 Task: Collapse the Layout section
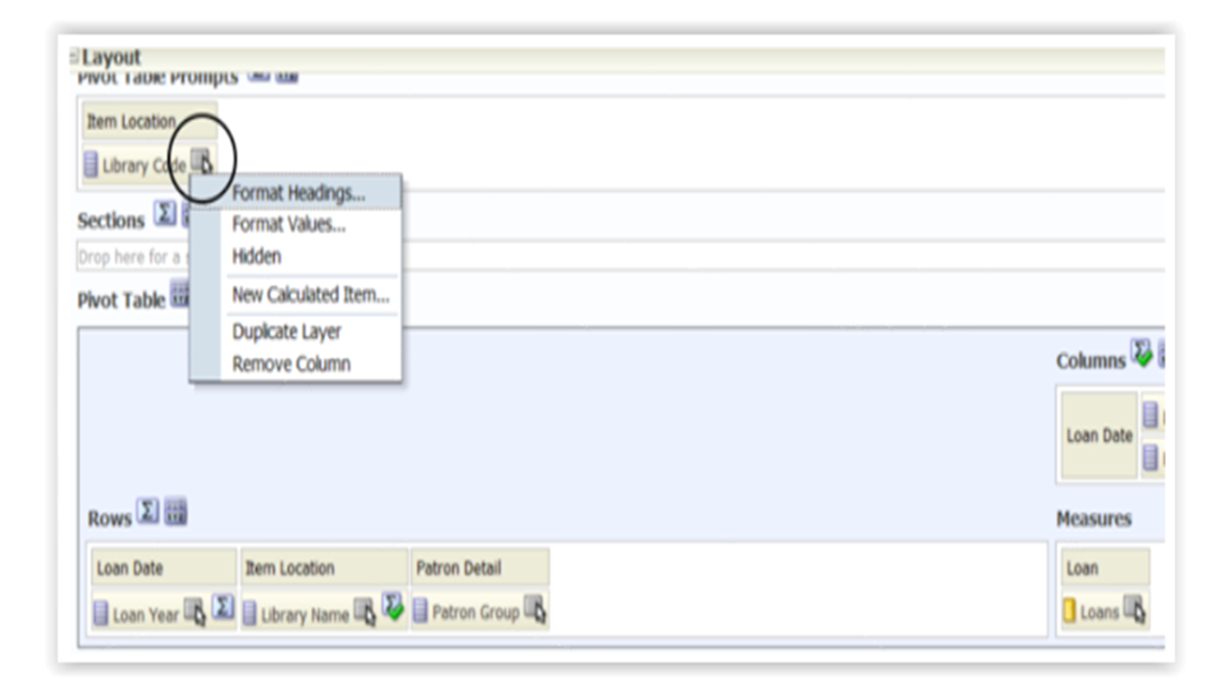tap(75, 59)
